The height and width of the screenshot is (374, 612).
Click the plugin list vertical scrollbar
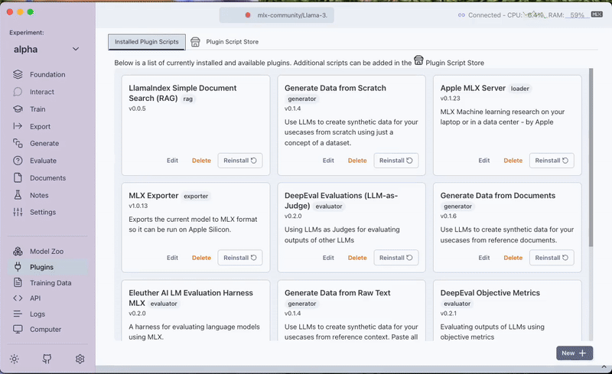point(590,153)
